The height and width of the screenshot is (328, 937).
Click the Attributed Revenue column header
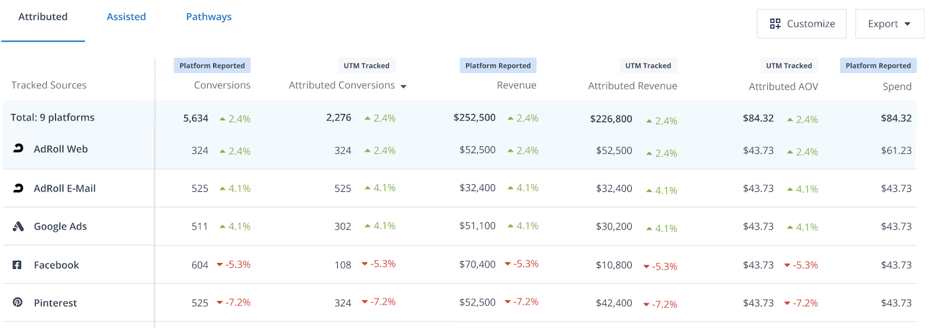pyautogui.click(x=632, y=86)
